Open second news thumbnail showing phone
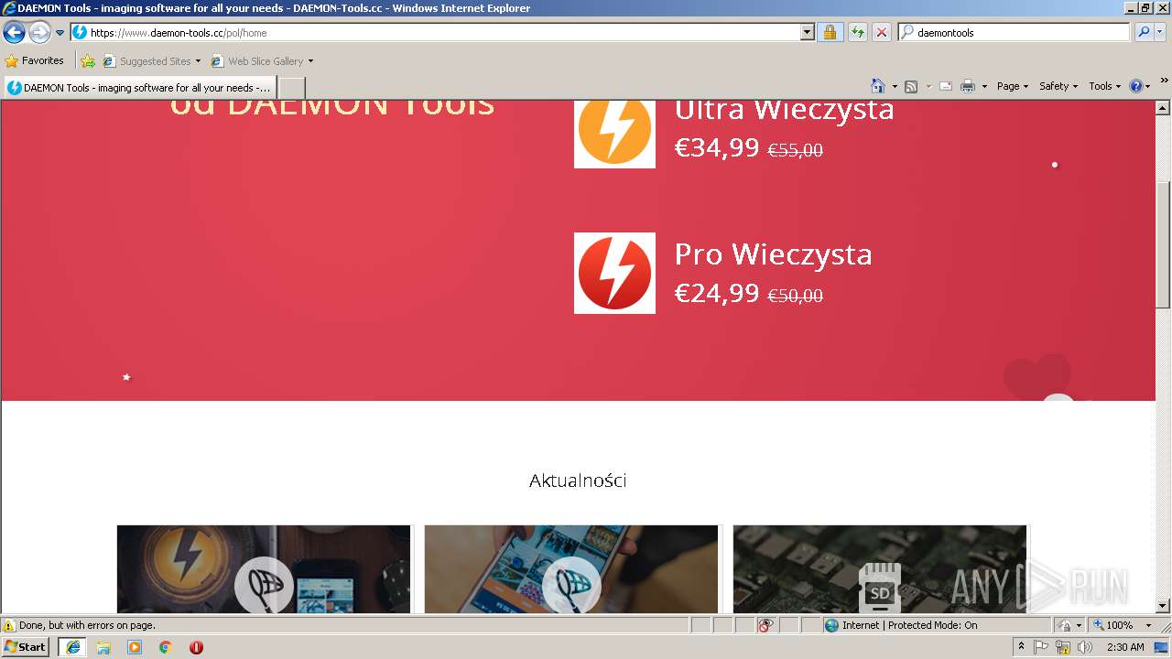The width and height of the screenshot is (1172, 659). 571,568
